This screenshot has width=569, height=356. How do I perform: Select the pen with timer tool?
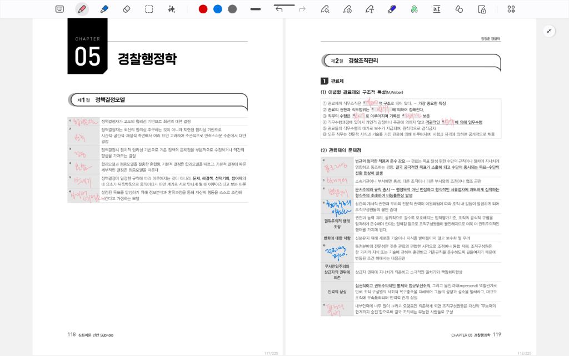347,9
